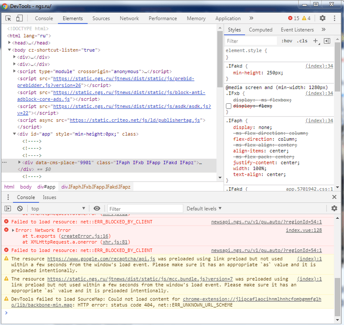Follow the index.vue:128 source link
Screen dimensions: 344x325
click(304, 230)
